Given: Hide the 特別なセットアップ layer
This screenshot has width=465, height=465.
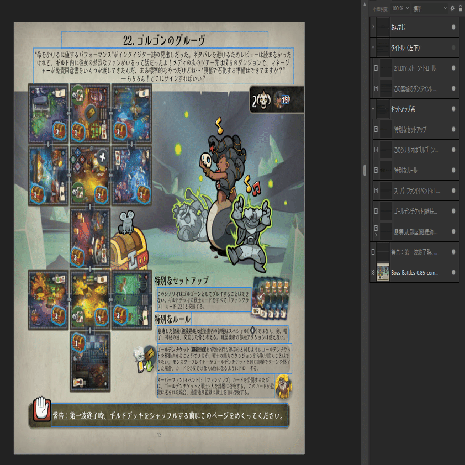Looking at the screenshot, I should click(x=453, y=129).
